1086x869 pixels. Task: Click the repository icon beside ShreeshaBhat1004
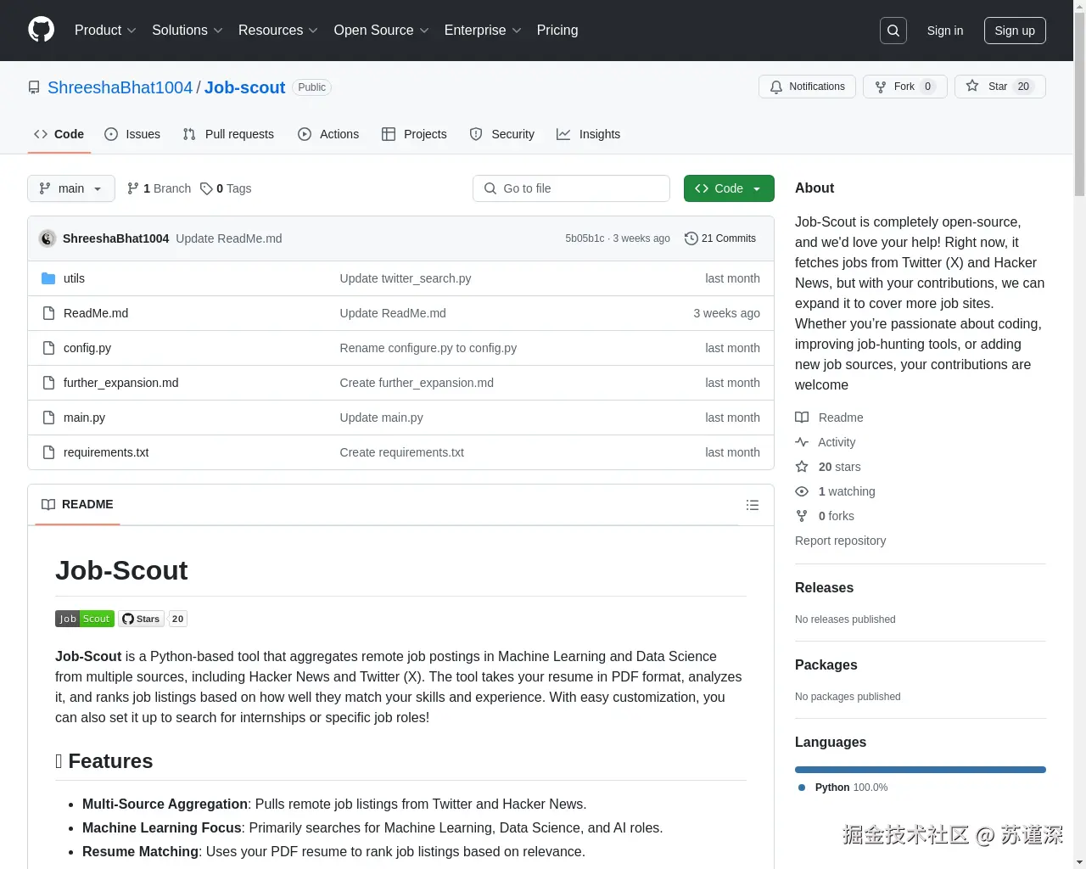(x=34, y=87)
